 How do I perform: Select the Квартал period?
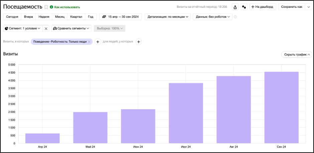click(x=76, y=17)
